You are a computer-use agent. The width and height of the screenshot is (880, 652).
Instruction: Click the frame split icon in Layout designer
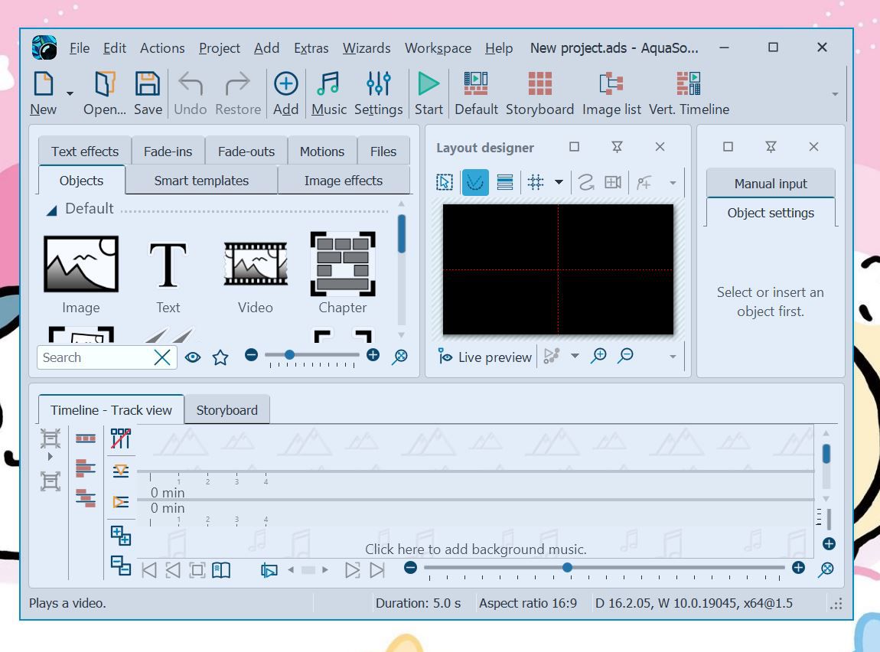[613, 182]
